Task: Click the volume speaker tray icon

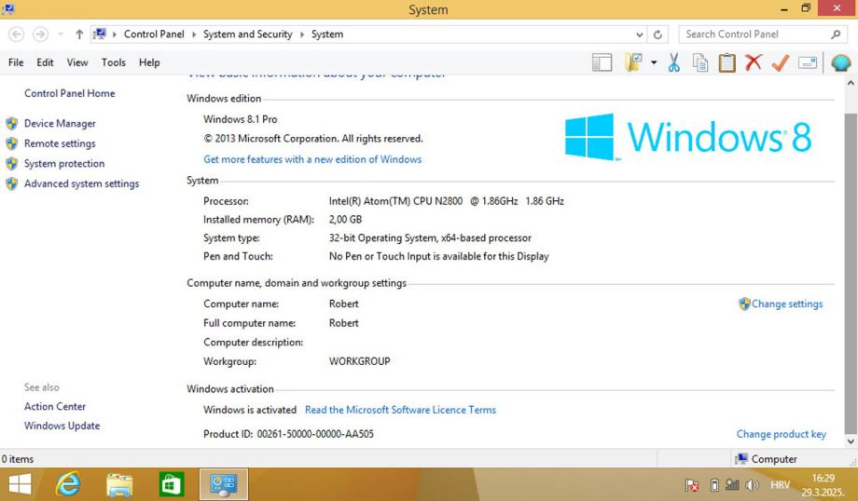Action: [753, 485]
